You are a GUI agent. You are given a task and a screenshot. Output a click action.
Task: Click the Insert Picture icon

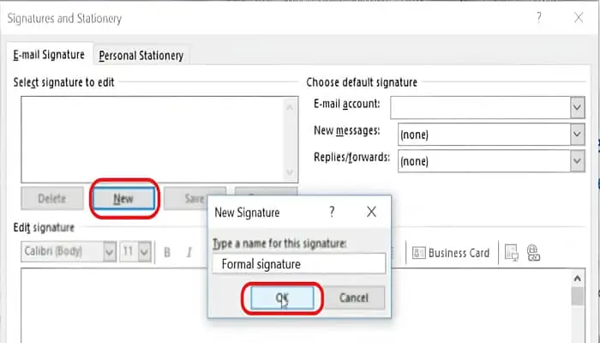click(511, 252)
